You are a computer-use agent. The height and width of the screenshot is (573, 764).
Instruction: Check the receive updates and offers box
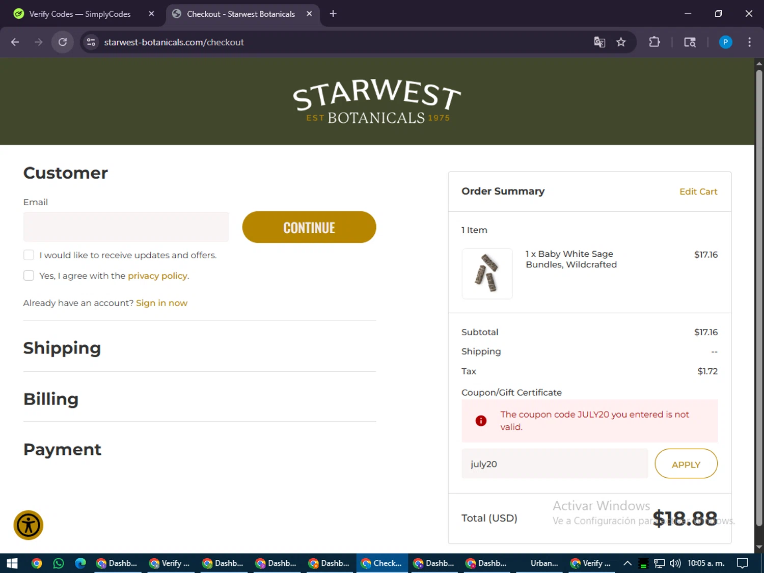(29, 255)
